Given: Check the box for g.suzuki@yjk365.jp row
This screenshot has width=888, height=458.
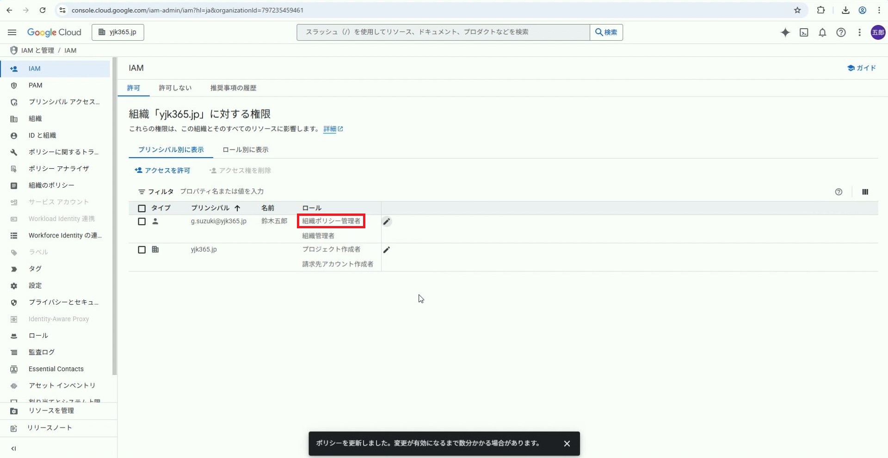Looking at the screenshot, I should [142, 222].
